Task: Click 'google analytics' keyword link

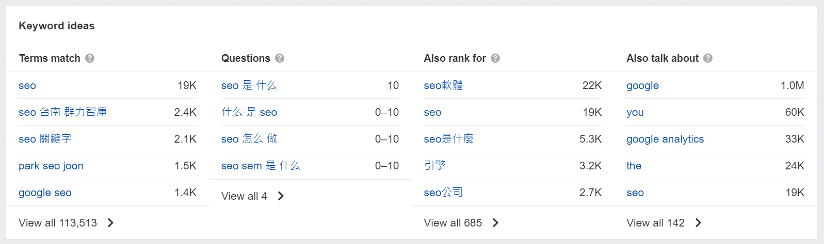Action: click(x=665, y=139)
